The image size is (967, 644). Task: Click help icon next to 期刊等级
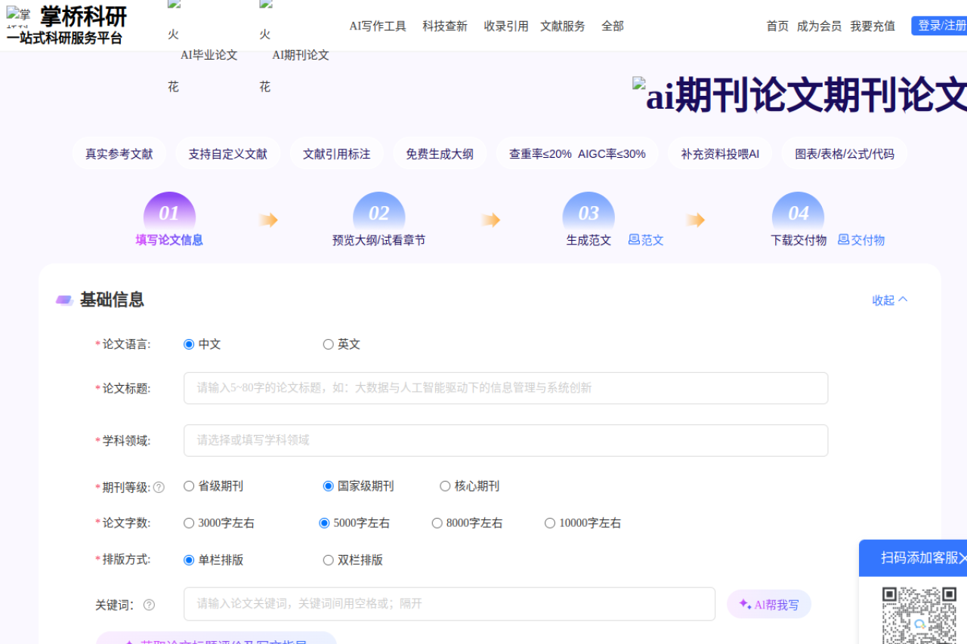point(159,488)
